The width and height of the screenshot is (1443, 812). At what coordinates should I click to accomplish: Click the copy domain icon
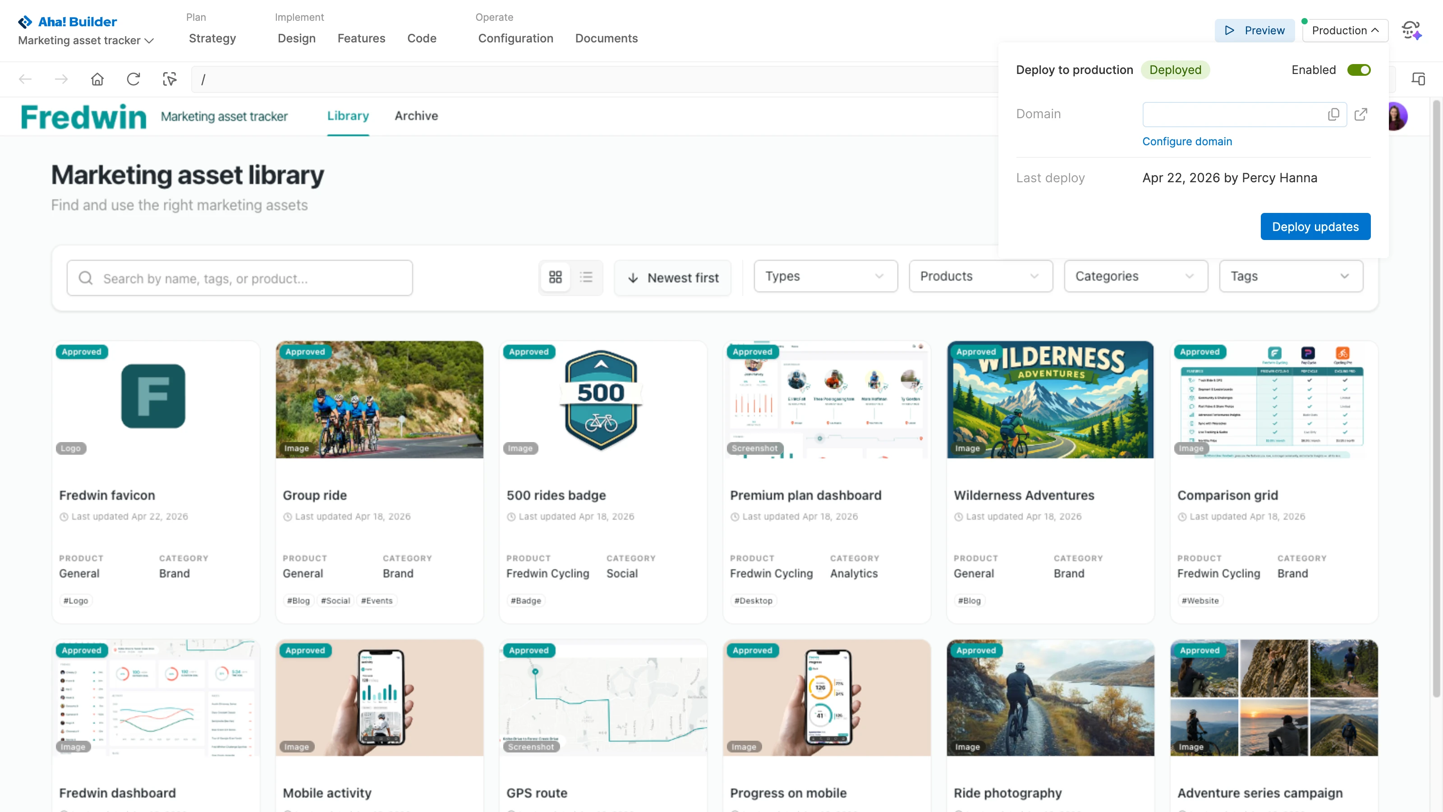[1333, 114]
